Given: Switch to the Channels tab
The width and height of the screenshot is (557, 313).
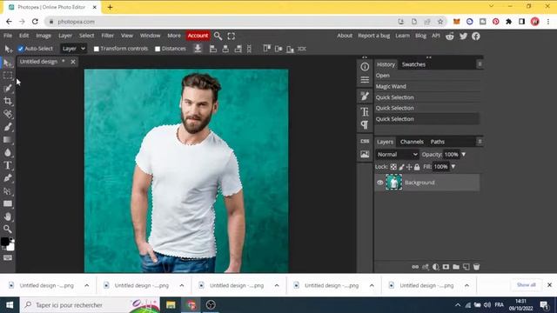Looking at the screenshot, I should [x=412, y=142].
